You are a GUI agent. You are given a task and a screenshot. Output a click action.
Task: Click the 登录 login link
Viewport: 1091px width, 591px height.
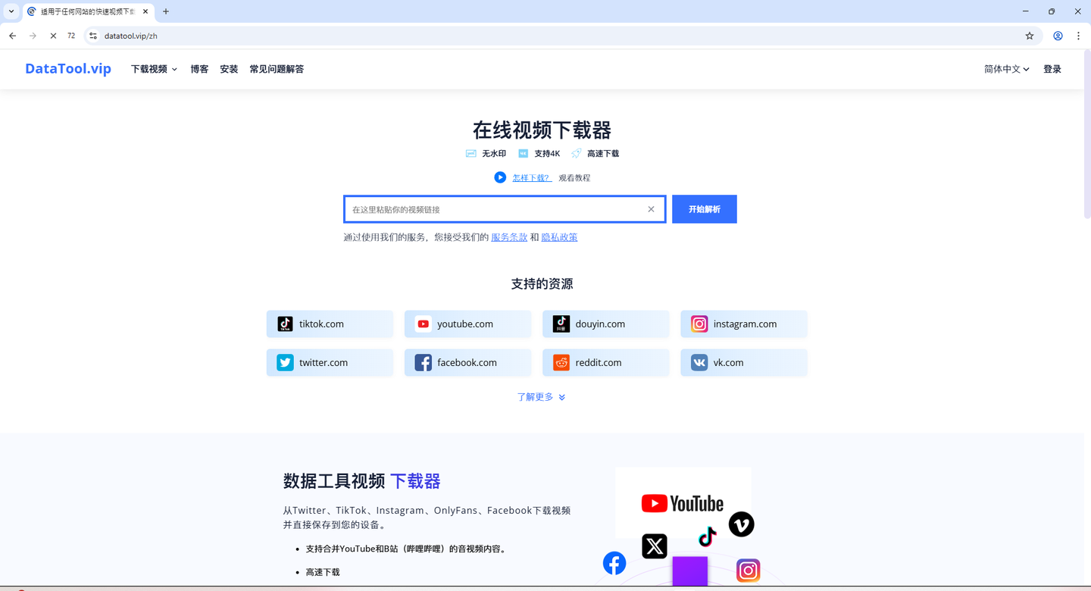click(1052, 69)
